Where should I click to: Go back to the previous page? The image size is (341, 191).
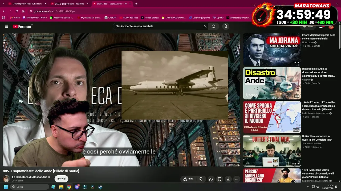(4, 11)
